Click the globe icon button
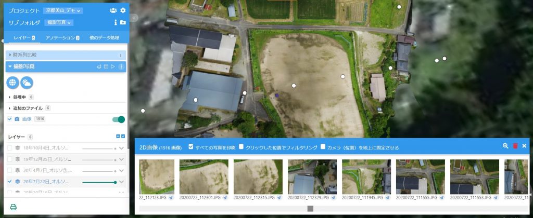 point(12,83)
